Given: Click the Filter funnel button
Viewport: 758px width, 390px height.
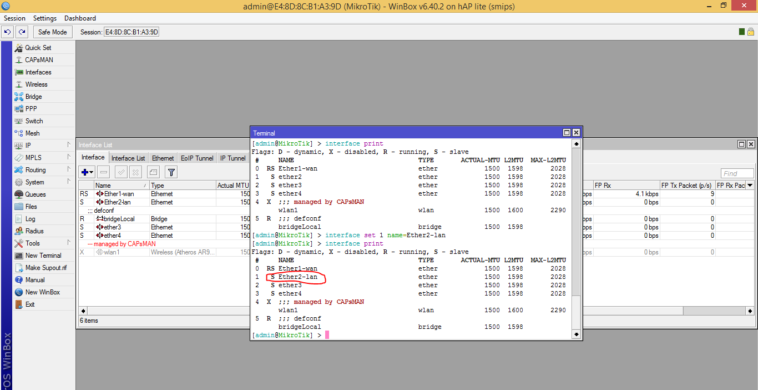Looking at the screenshot, I should (171, 172).
